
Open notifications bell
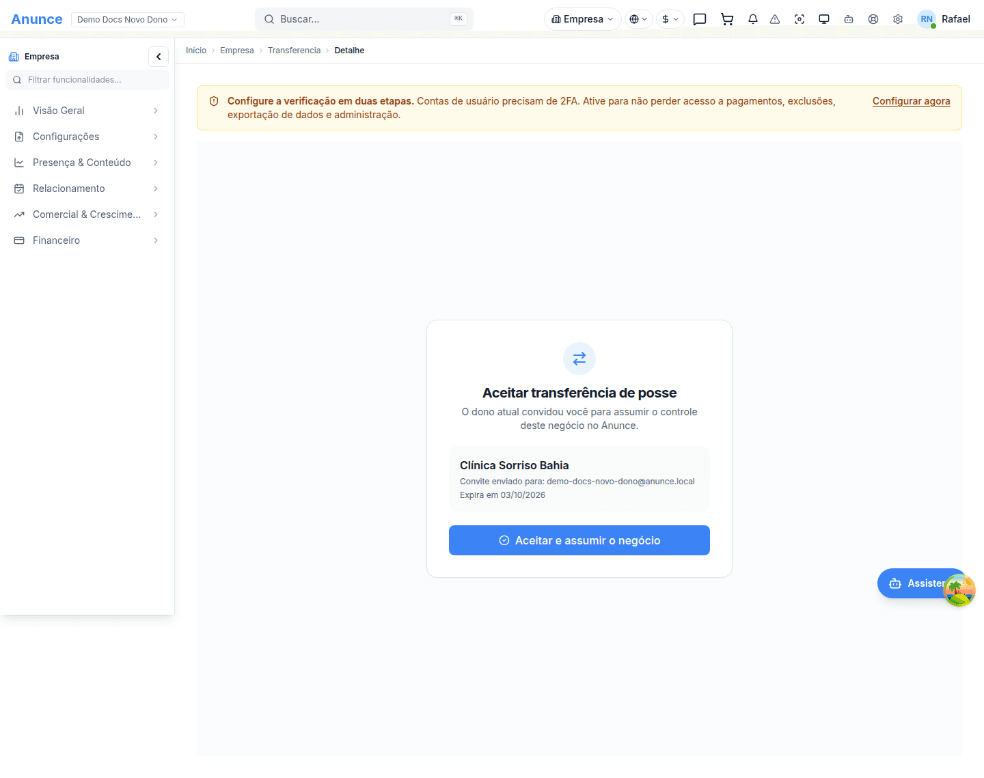pyautogui.click(x=753, y=19)
